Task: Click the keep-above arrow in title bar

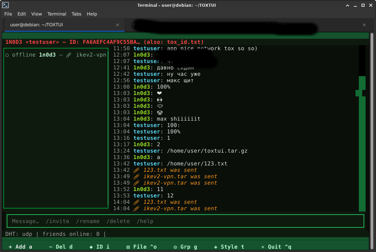Action: 347,5
